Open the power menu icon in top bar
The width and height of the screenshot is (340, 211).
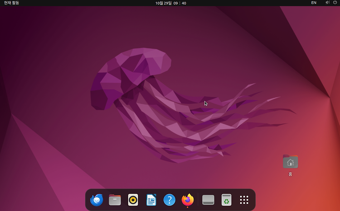point(335,3)
